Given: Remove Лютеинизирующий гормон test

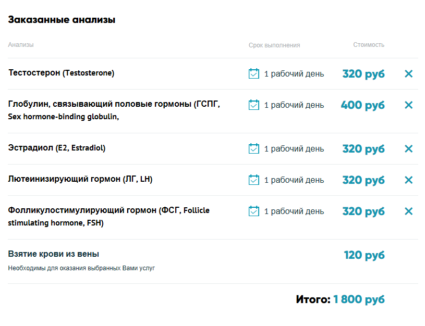Looking at the screenshot, I should click(408, 180).
